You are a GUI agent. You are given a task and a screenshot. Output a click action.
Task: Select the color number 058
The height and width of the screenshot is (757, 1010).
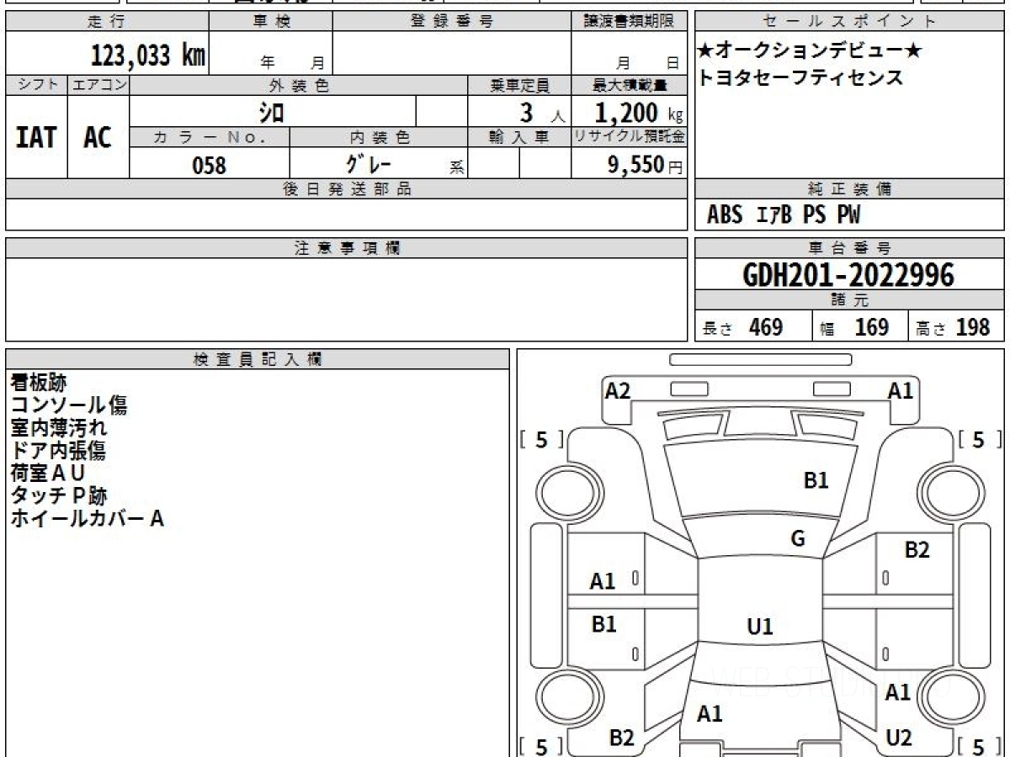[210, 165]
